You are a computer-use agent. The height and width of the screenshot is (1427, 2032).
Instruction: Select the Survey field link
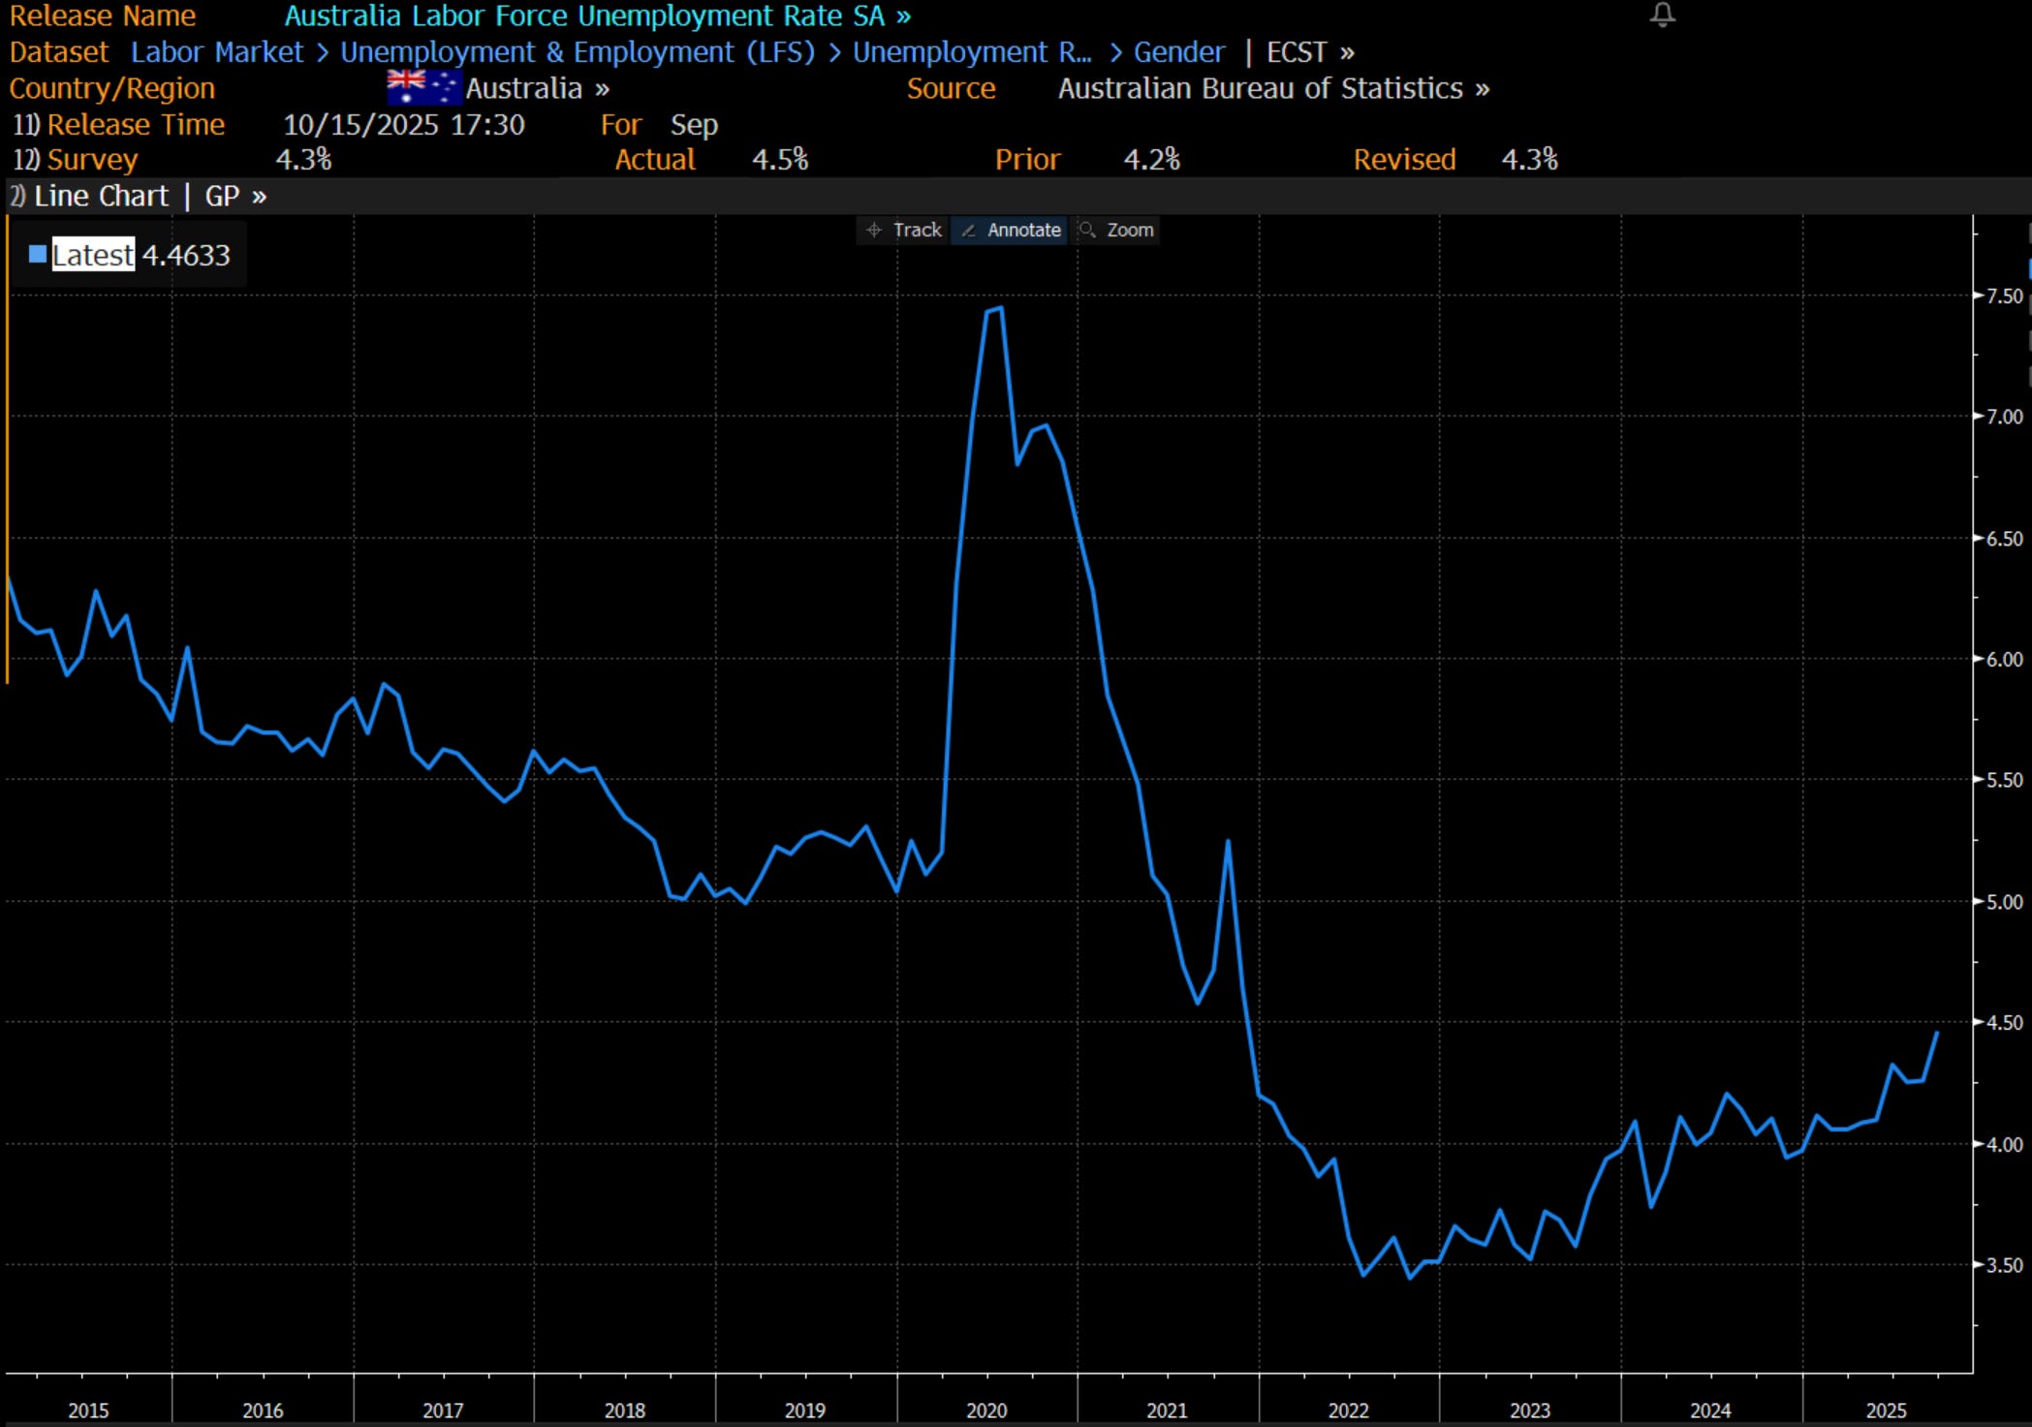click(92, 160)
